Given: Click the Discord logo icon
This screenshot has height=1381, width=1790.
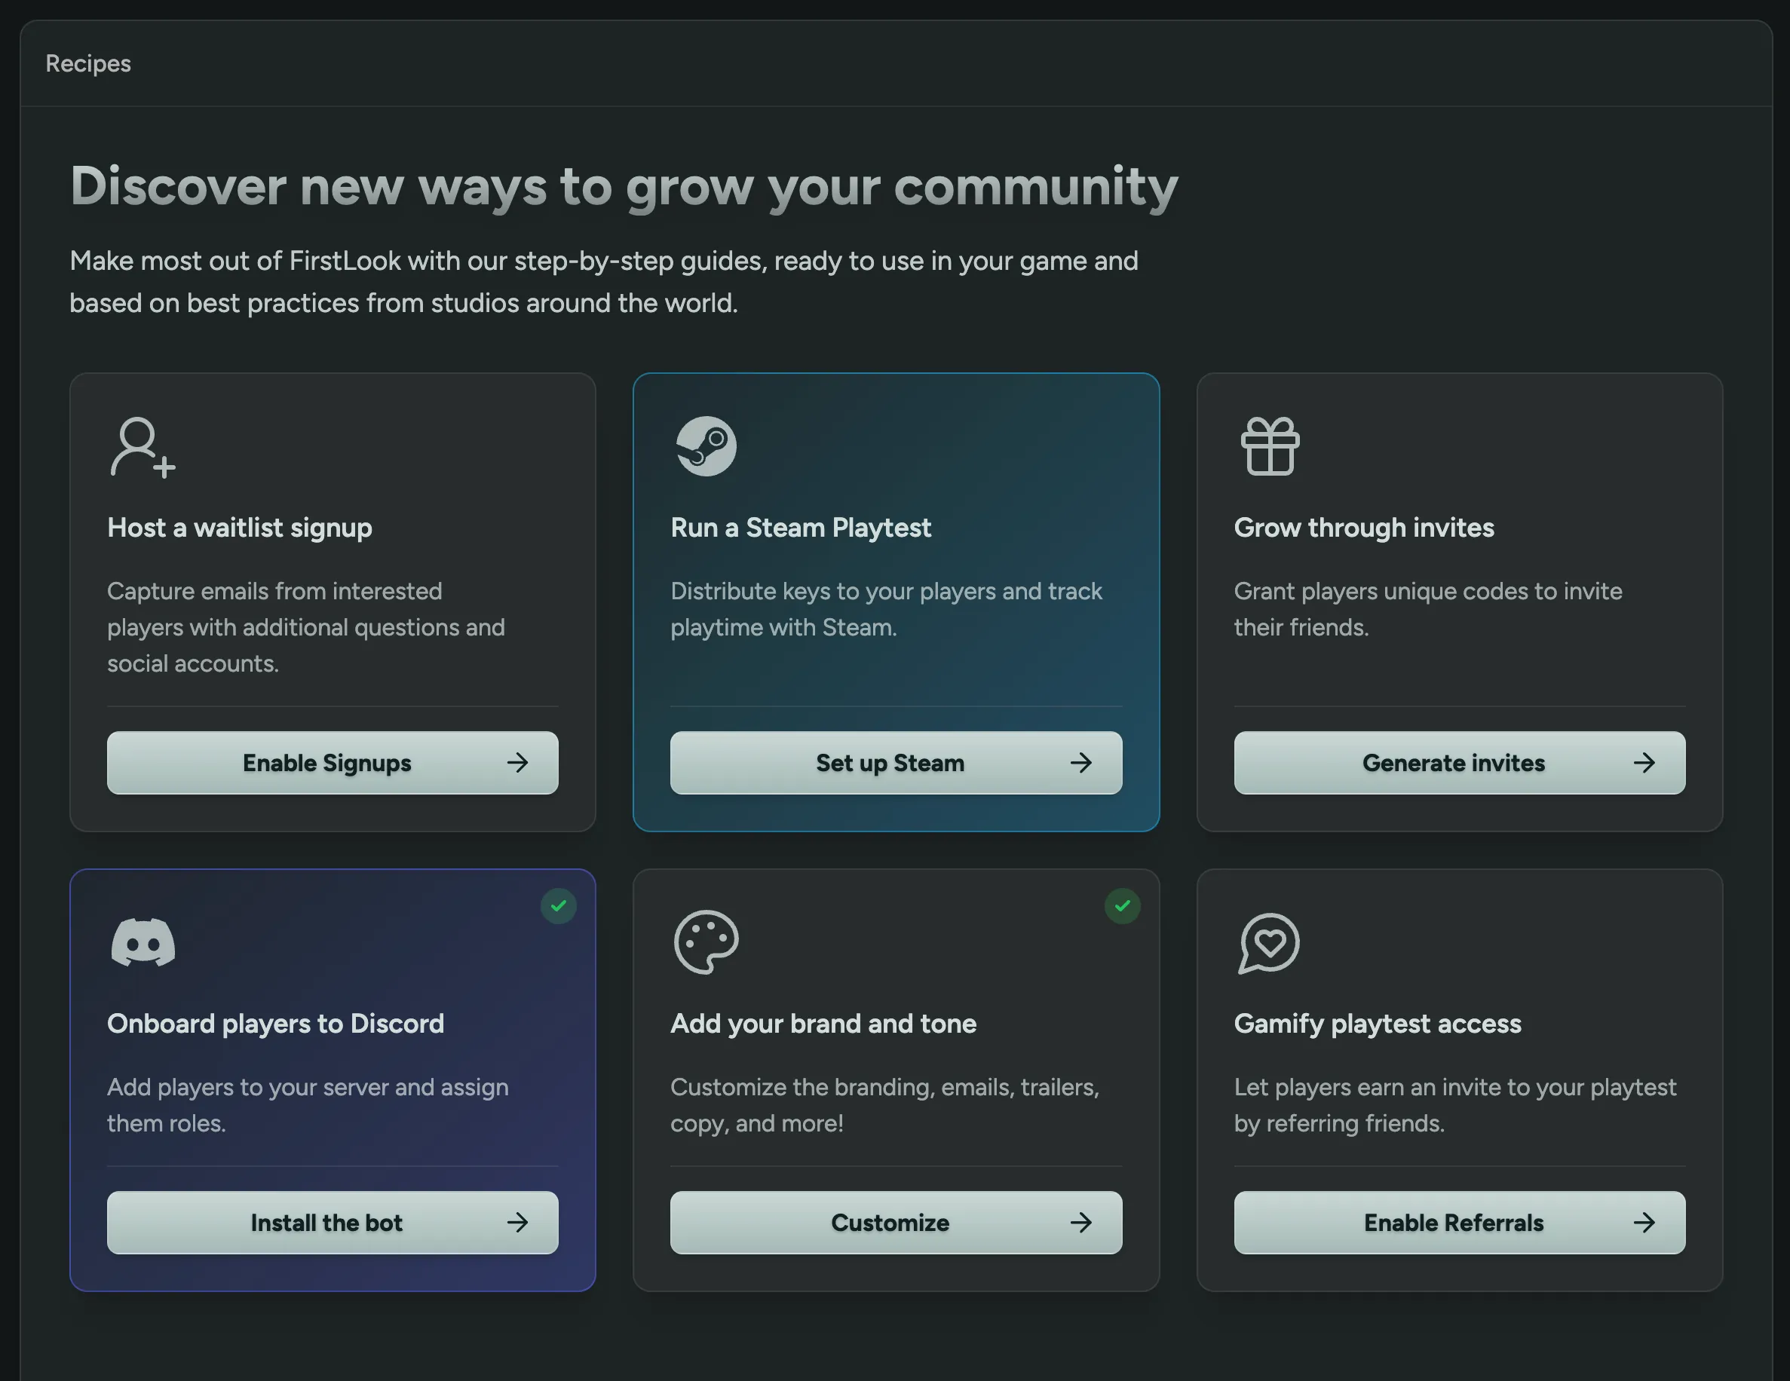Looking at the screenshot, I should [143, 942].
